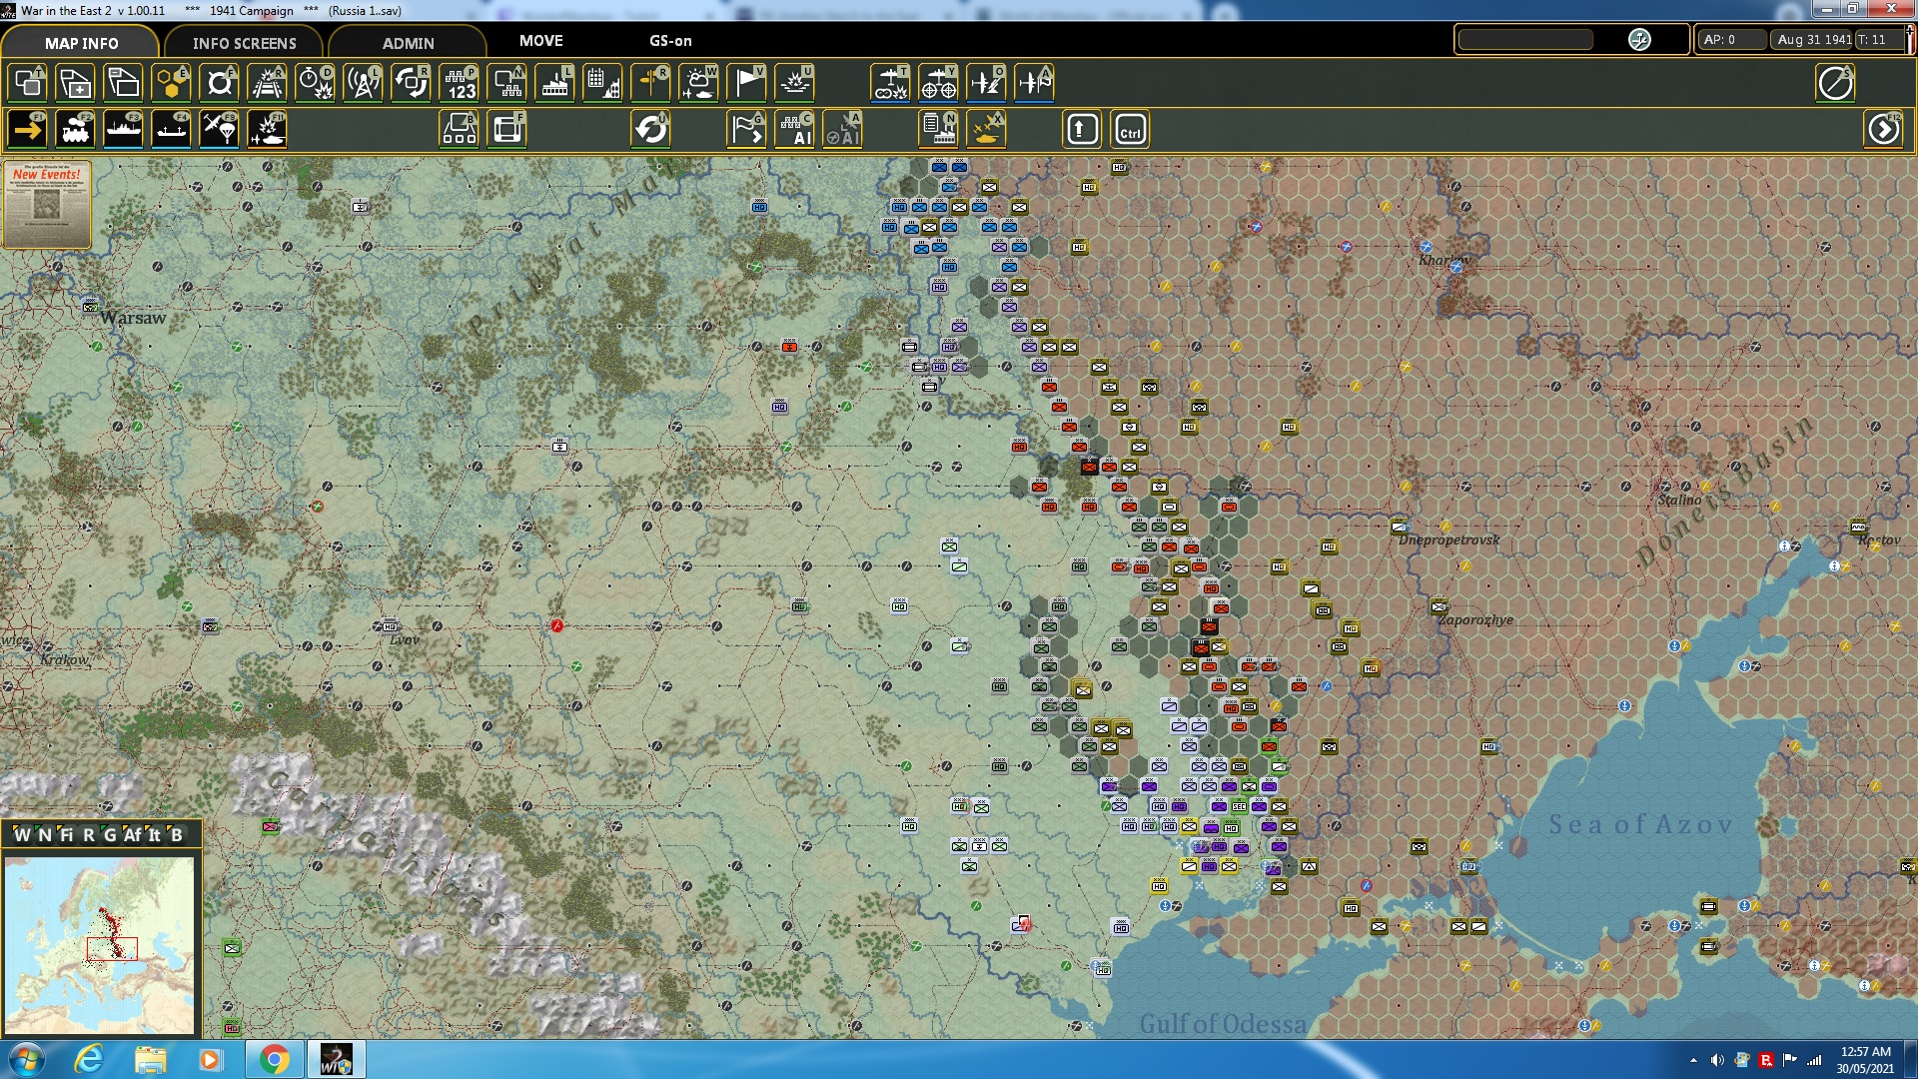The height and width of the screenshot is (1079, 1918).
Task: Open the AI settings icon
Action: point(795,130)
